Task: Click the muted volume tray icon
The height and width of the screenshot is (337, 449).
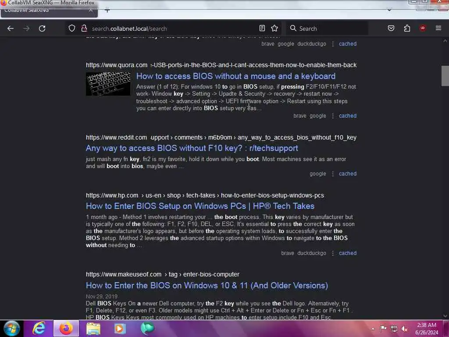Action: click(405, 329)
